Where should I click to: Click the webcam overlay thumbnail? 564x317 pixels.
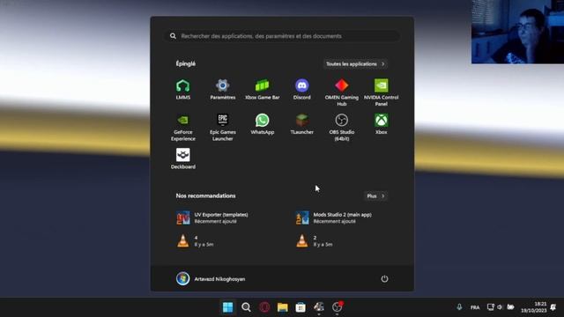517,32
